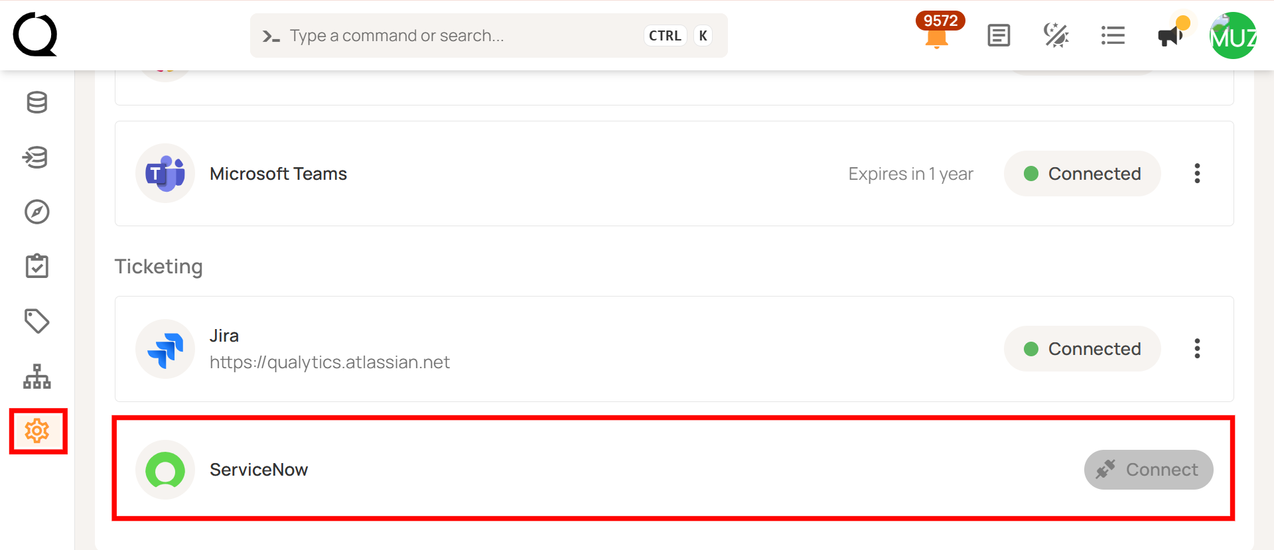Open the Tags section icon

36,320
